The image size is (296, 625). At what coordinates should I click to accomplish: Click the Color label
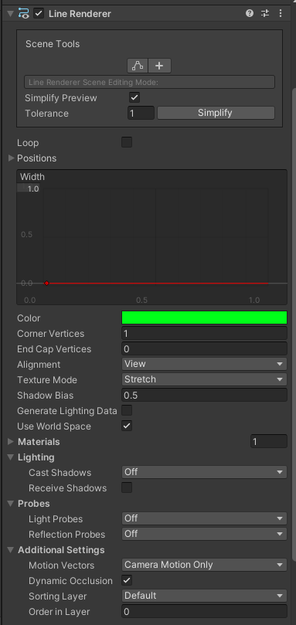[29, 318]
